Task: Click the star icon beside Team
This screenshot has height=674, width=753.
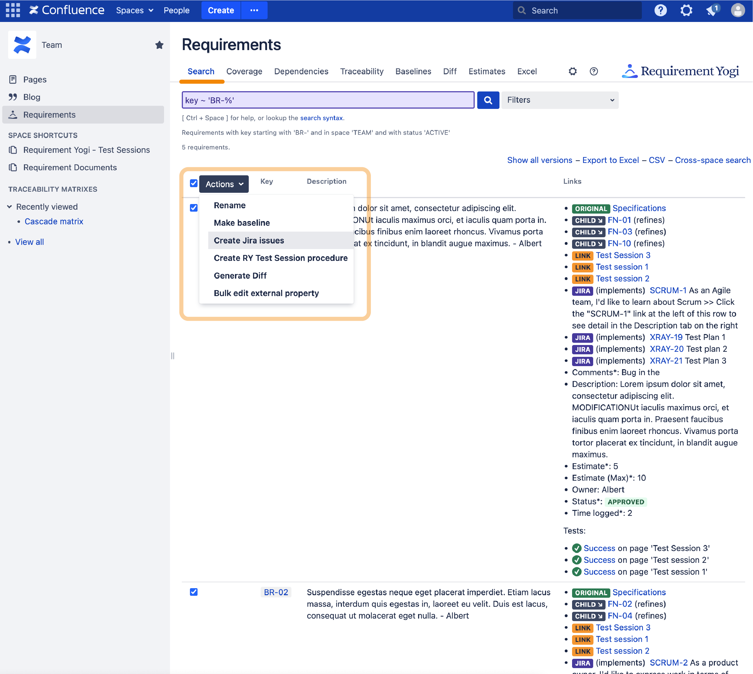Action: [159, 45]
